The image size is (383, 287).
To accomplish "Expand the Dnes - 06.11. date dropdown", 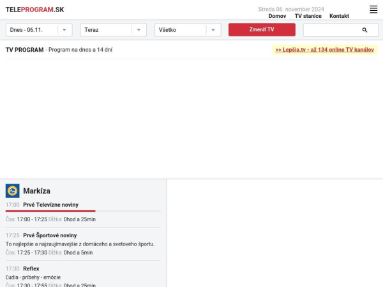I will 38,30.
